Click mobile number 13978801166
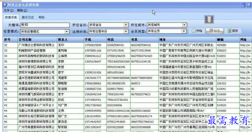252x132 pixels. [93, 51]
